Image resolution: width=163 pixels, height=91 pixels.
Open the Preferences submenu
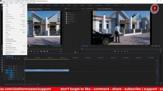pos(15,54)
